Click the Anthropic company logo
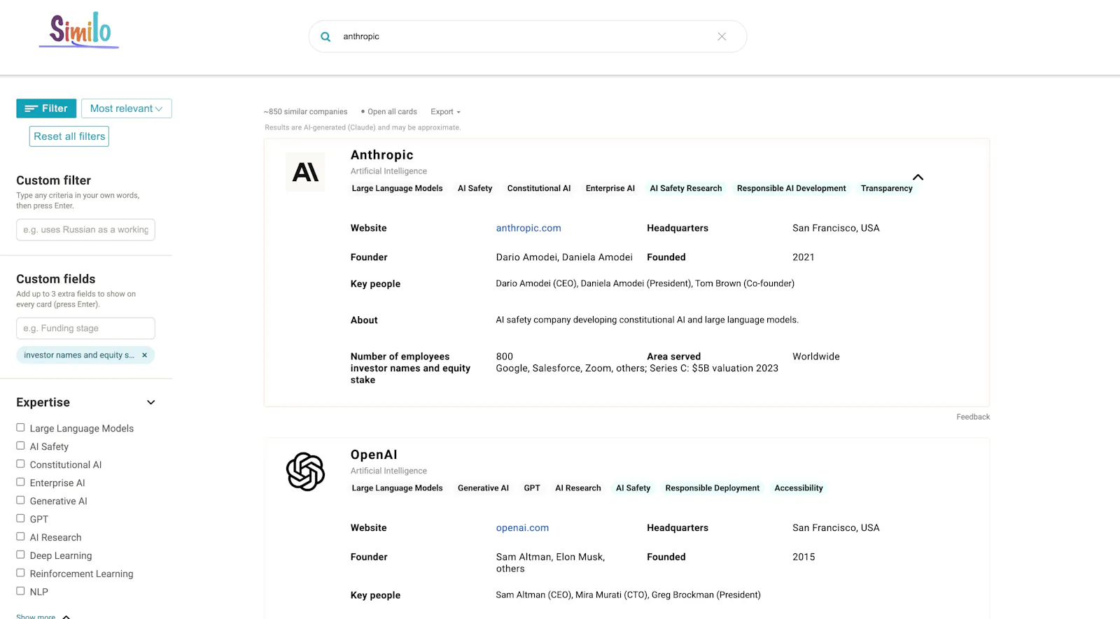 (305, 172)
